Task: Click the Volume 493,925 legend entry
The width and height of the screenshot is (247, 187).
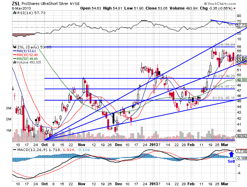Action: [29, 62]
